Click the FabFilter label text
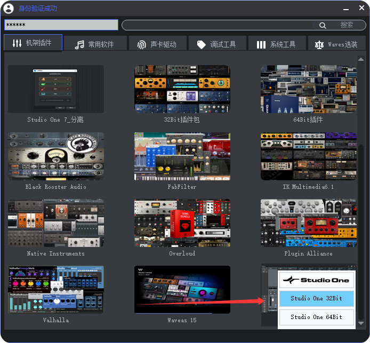Viewport: 370px width, 343px height. (x=182, y=187)
